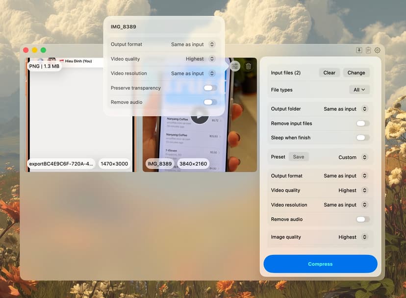Toggle Preserve transparency in IMG_8389 popover

(210, 88)
